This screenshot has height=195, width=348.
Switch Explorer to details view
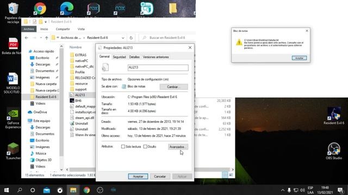click(225, 175)
